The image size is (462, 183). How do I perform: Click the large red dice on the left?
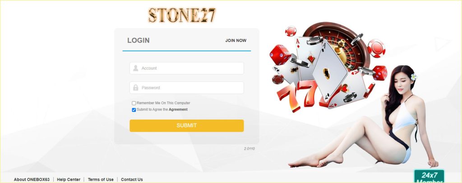pyautogui.click(x=280, y=55)
